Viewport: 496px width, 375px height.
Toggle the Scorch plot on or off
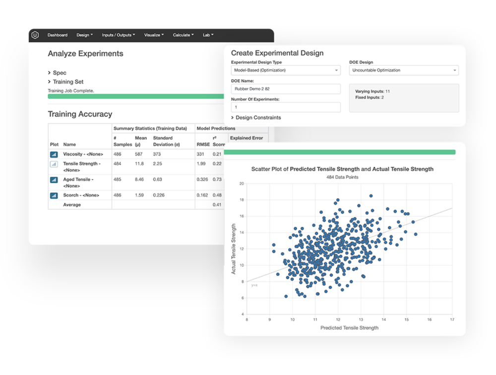click(54, 195)
